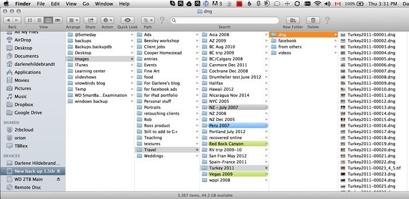Screen dimensions: 409x199
Task: Click the Delete trash icon
Action: 313,20
